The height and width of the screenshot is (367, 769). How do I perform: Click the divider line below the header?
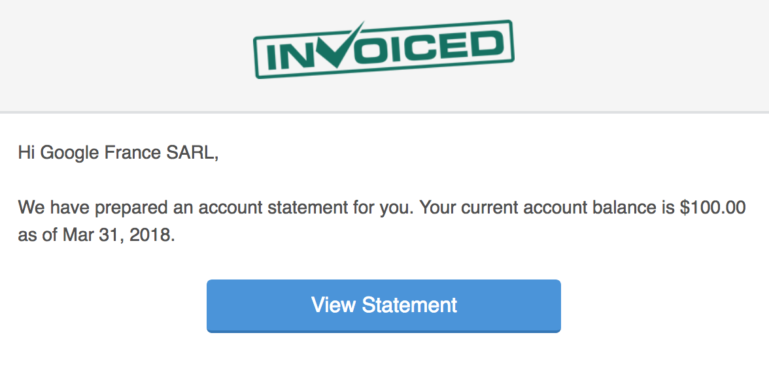coord(384,112)
